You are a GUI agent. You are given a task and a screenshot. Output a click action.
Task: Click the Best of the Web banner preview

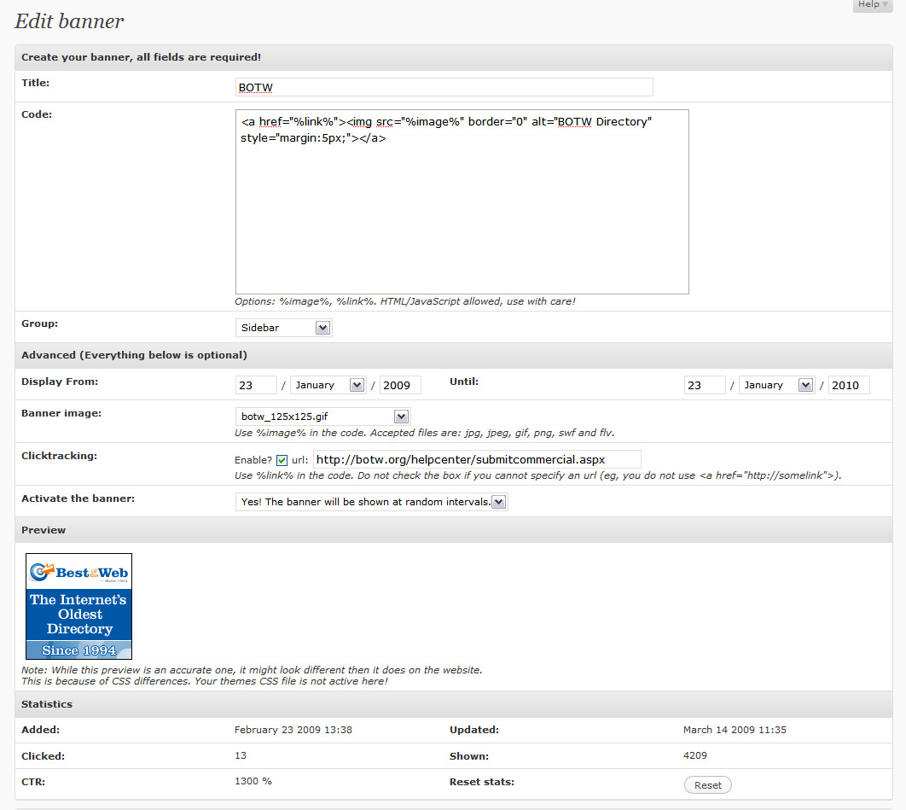(x=79, y=607)
